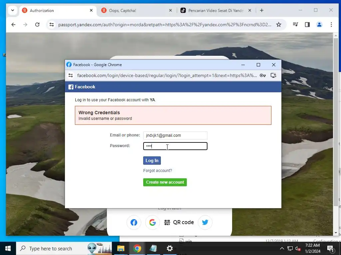Open Chrome from the taskbar
The width and height of the screenshot is (341, 255).
[x=137, y=248]
